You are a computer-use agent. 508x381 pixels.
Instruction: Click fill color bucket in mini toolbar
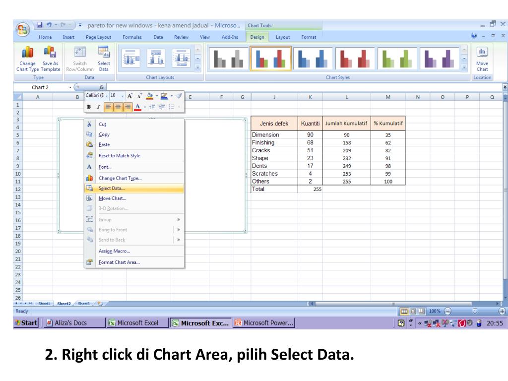pos(149,96)
